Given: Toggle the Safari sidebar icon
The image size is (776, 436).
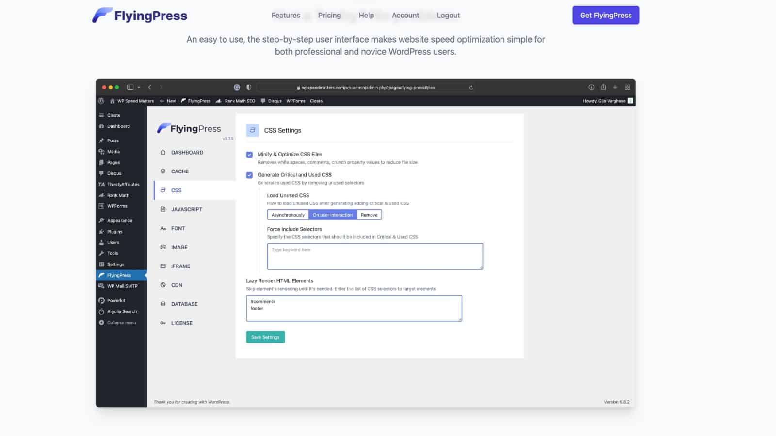Looking at the screenshot, I should [x=130, y=87].
